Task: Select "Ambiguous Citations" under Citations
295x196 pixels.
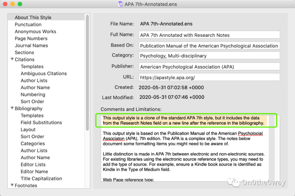Action: click(43, 73)
